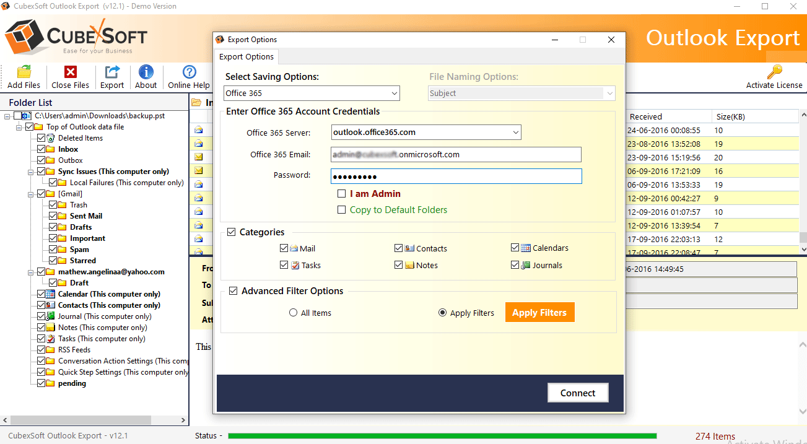Open the Select Saving Options dropdown
The height and width of the screenshot is (444, 807).
(x=312, y=94)
